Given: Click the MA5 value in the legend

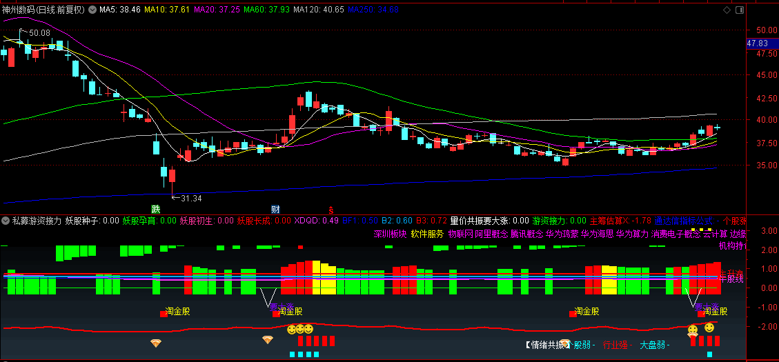Looking at the screenshot, I should point(120,10).
